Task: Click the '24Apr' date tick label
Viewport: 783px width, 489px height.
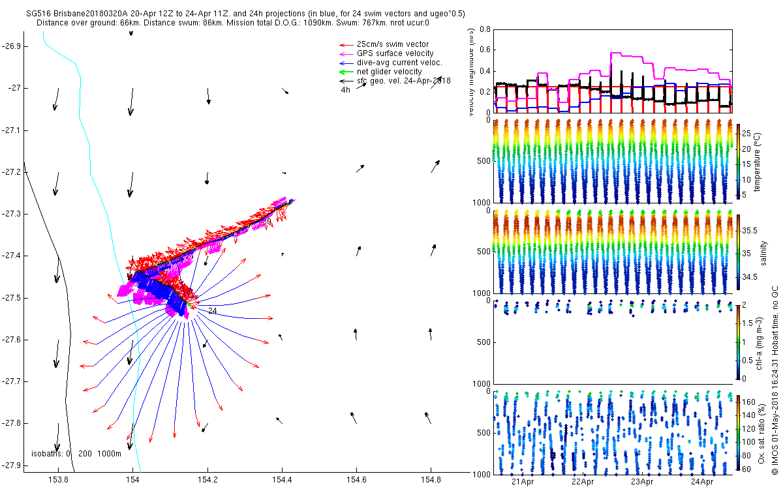Action: (702, 482)
